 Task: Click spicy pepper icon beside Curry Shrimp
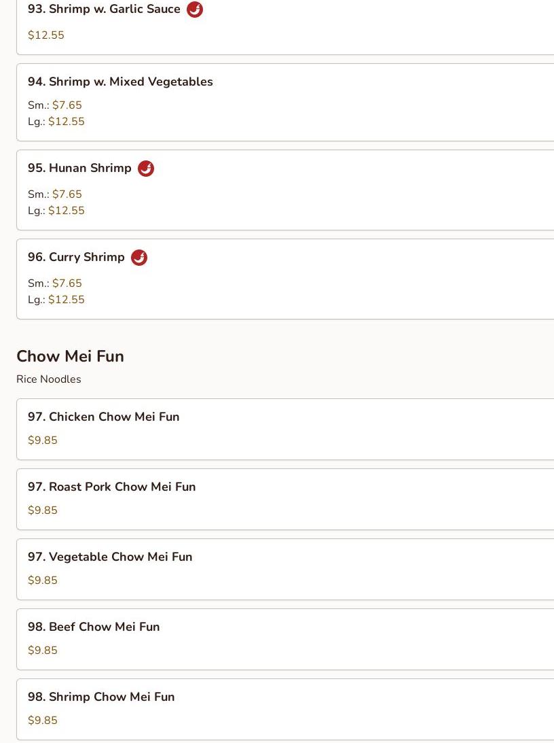pos(139,258)
